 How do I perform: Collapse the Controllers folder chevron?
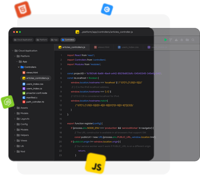19,67
